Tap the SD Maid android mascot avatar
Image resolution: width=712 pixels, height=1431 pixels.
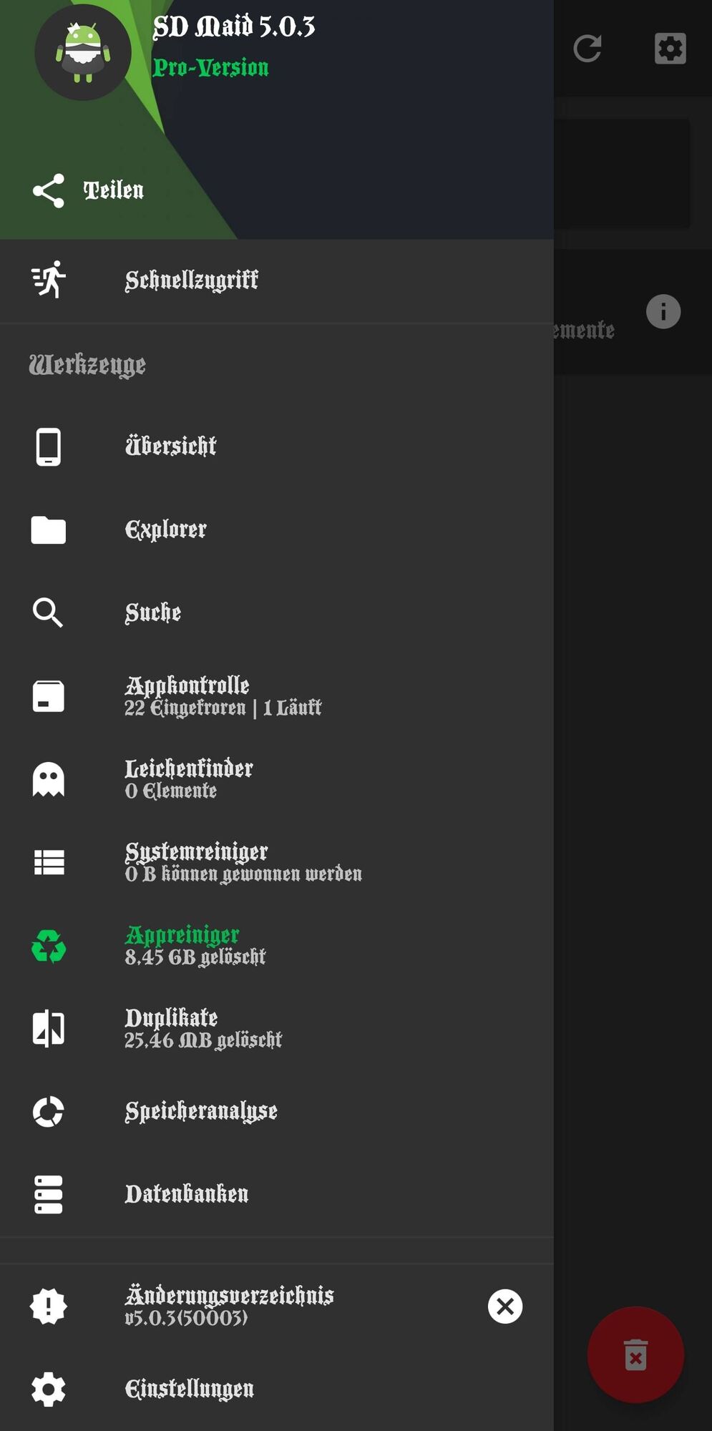[83, 52]
